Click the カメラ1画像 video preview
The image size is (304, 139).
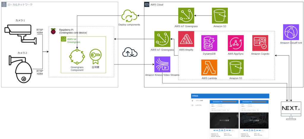click(x=254, y=120)
